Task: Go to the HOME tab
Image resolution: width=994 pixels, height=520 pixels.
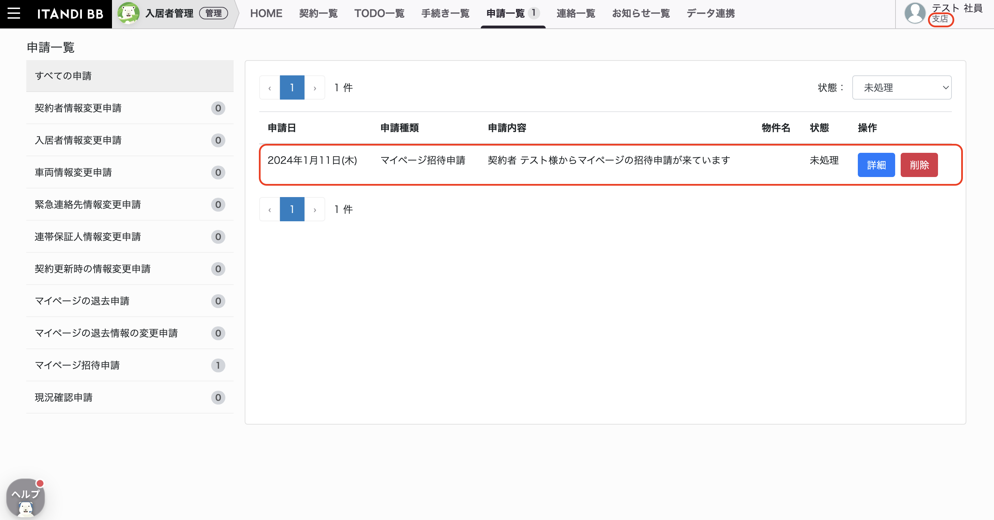Action: 266,13
